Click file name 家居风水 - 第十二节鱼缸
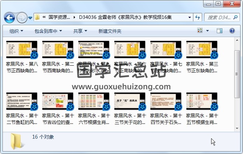This screenshot has width=243, height=154. (x=22, y=119)
